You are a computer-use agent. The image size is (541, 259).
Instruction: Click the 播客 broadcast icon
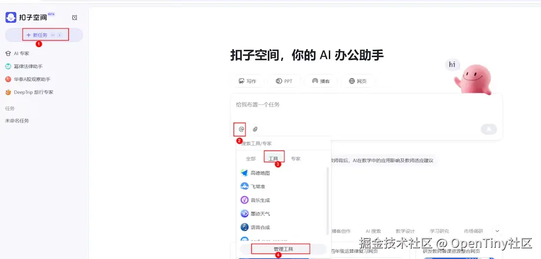click(315, 81)
